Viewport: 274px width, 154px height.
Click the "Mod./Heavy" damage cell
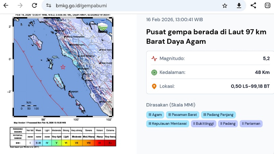point(89,137)
